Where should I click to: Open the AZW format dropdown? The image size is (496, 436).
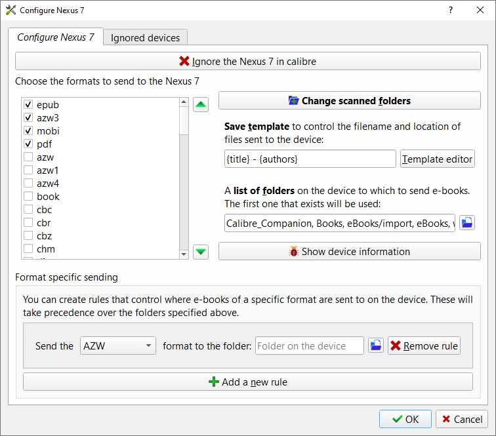click(x=117, y=346)
